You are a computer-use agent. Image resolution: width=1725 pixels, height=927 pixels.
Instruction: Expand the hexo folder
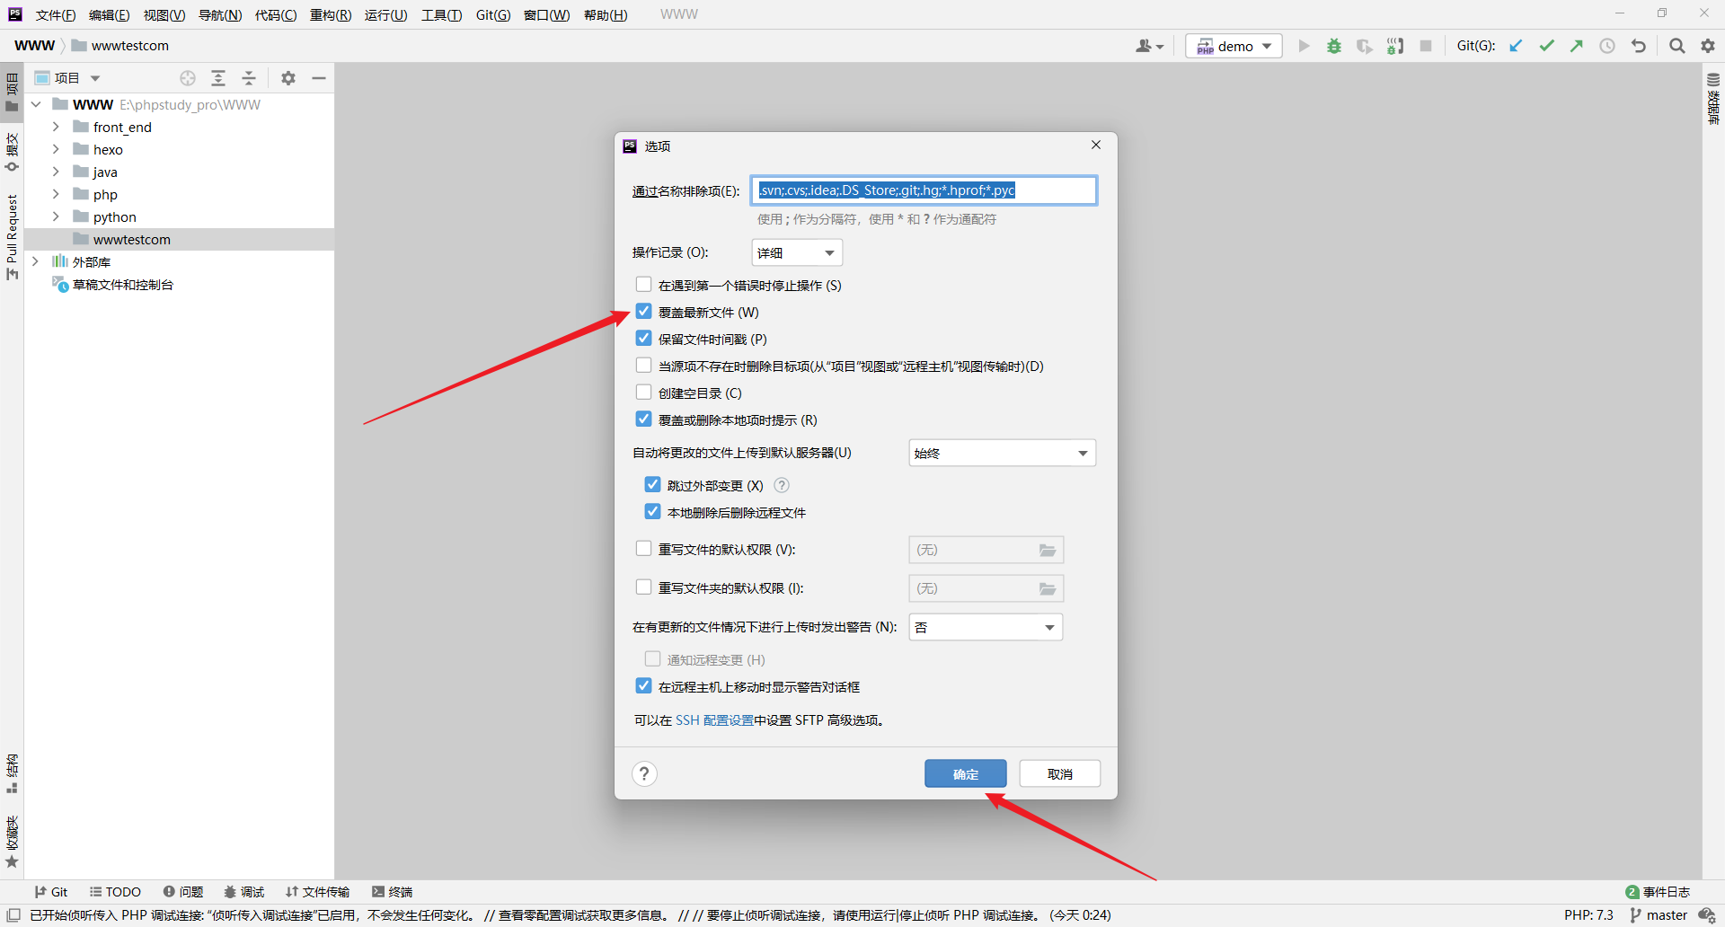[56, 149]
